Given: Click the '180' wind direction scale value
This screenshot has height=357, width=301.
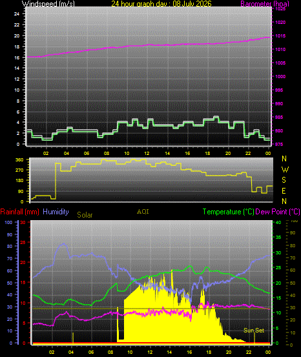Looking at the screenshot, I should pyautogui.click(x=19, y=180).
